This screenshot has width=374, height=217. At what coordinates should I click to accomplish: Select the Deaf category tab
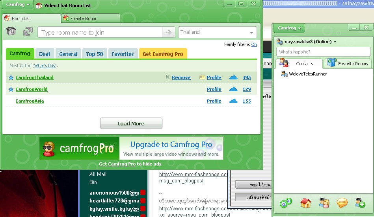tap(45, 54)
